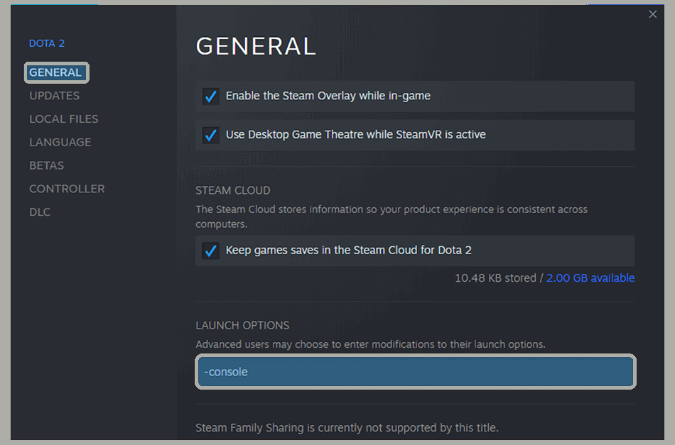
Task: Select the GENERAL tab in sidebar
Action: (x=55, y=72)
